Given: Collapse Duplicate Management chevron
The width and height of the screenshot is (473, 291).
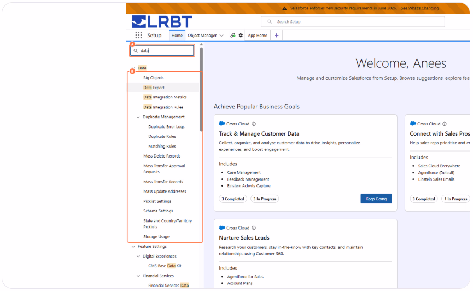Looking at the screenshot, I should click(x=138, y=117).
